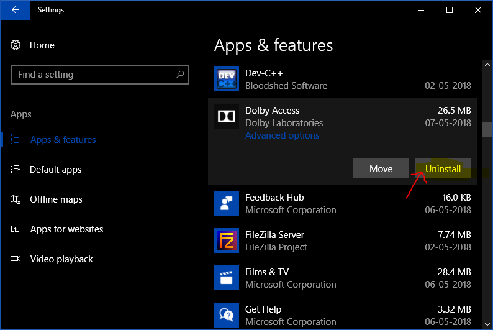Go to Home settings
Screen dimensions: 493x330
42,45
